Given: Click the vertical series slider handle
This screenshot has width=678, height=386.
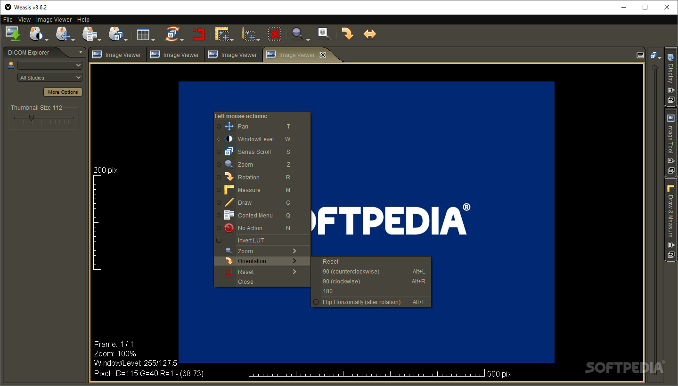Looking at the screenshot, I should [655, 68].
